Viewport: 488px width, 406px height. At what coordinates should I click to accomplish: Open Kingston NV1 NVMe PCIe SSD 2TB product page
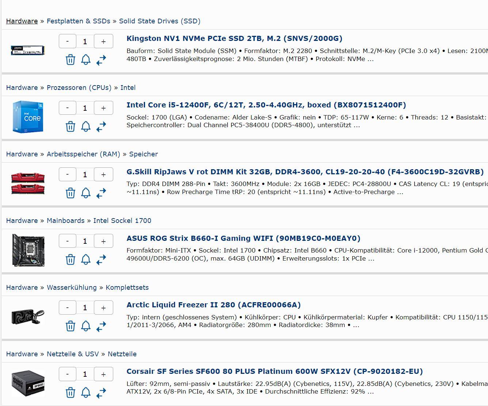coord(234,38)
